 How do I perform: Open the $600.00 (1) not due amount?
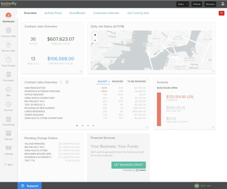pos(176,108)
